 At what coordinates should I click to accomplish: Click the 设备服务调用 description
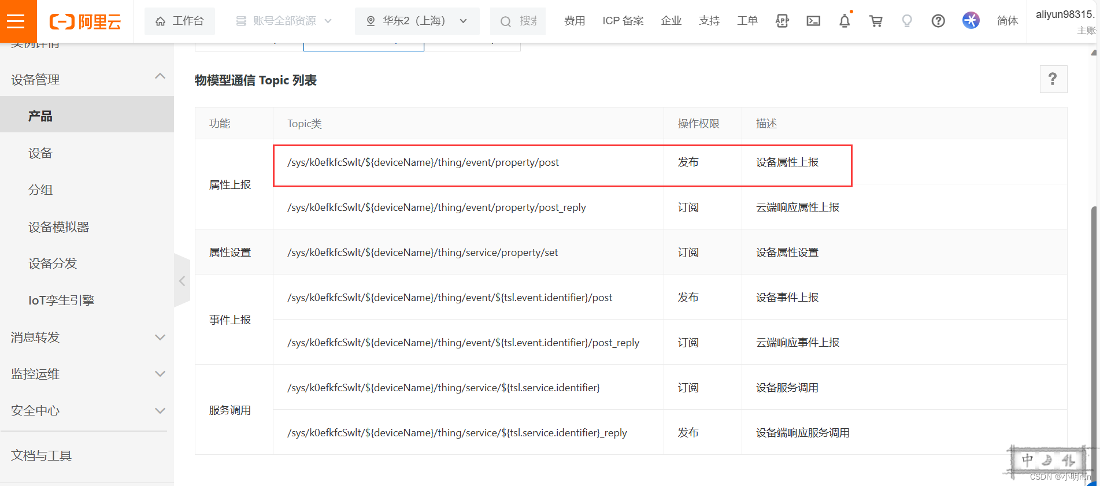pyautogui.click(x=787, y=388)
